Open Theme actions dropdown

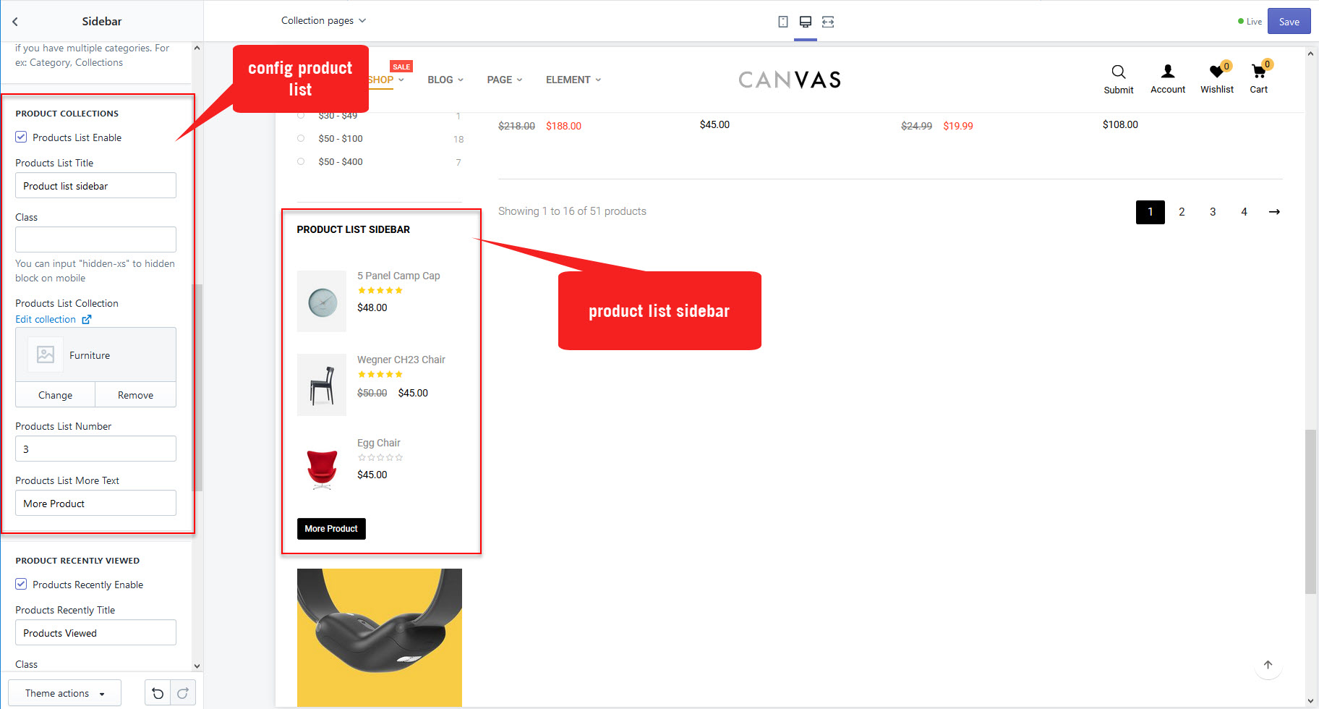(65, 693)
